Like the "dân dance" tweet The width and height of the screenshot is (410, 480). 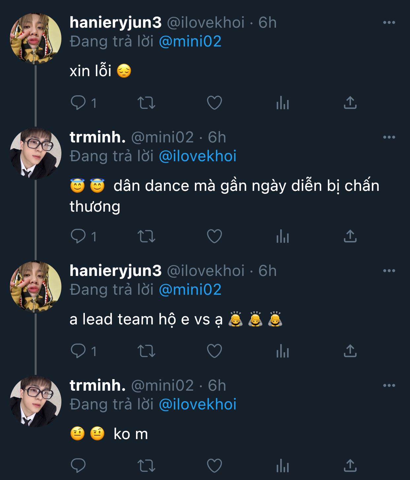tap(214, 236)
